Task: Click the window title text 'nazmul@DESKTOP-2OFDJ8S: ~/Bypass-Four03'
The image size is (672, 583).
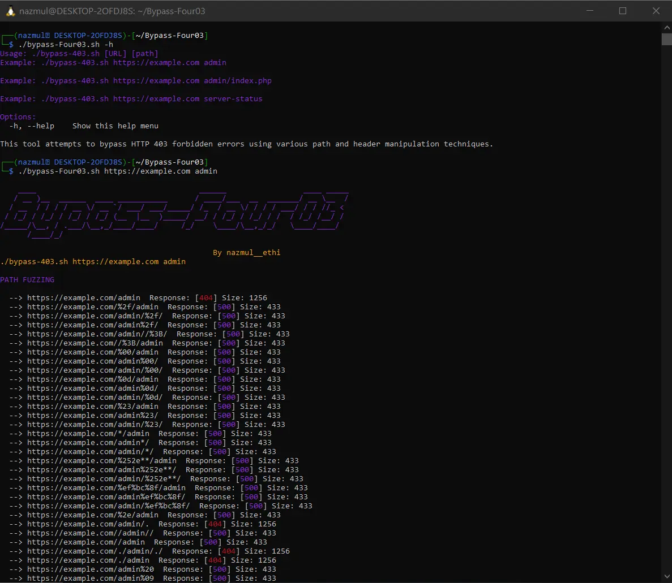Action: click(x=112, y=11)
